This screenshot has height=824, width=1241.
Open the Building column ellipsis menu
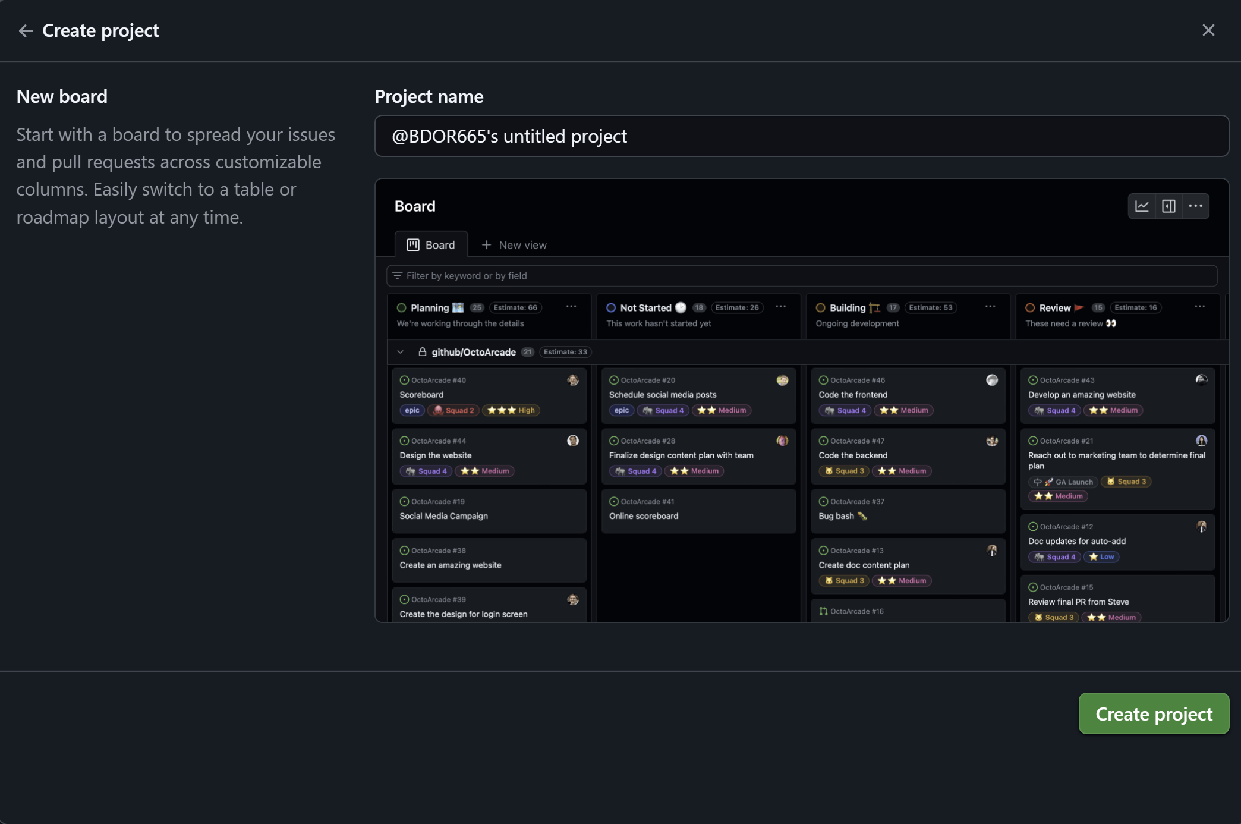click(990, 307)
